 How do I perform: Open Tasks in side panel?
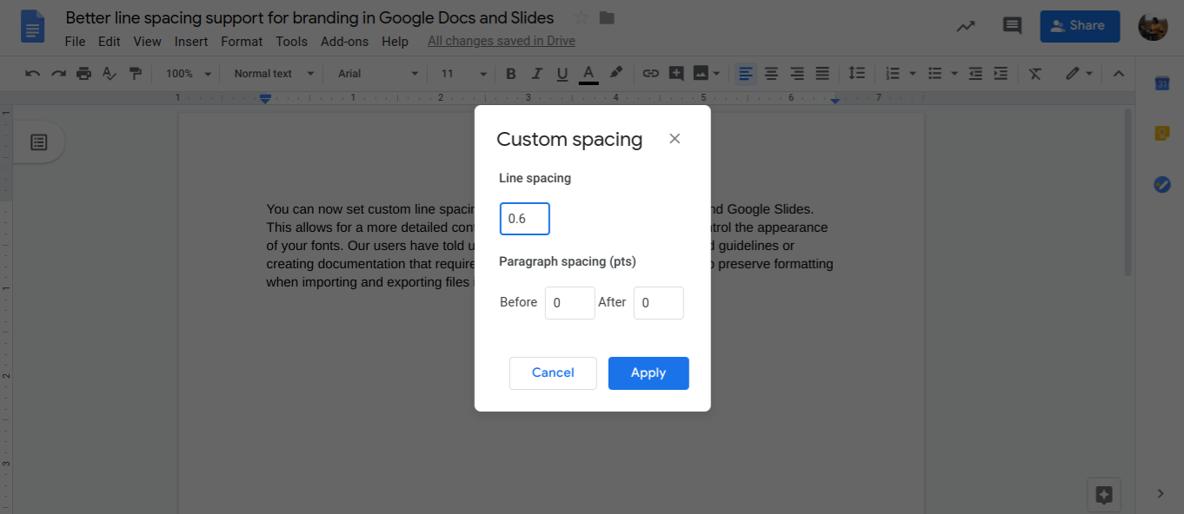1162,184
